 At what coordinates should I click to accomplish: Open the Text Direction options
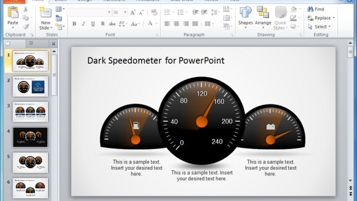pos(228,9)
